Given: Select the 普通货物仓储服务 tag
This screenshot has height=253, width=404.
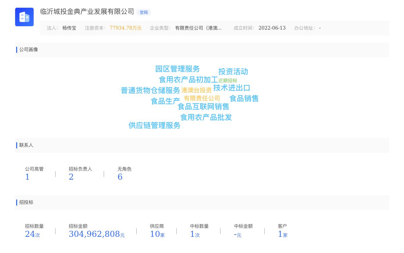Looking at the screenshot, I should (150, 91).
